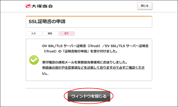This screenshot has width=178, height=107.
Task: Click the text 受付確認の通知メールを実務担当者様宛
Action: (71, 62)
